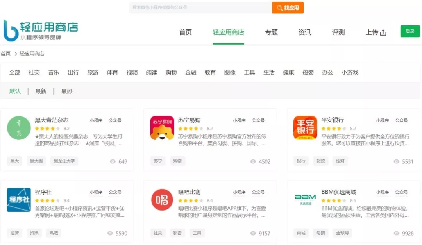Click the eye view-count icon for 5531
This screenshot has width=422, height=245.
coord(397,161)
